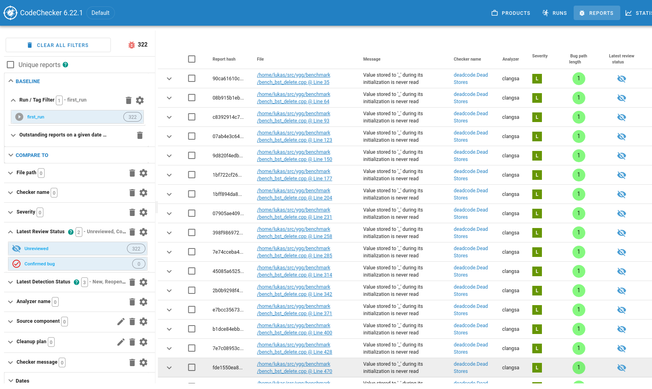
Task: Clear the Source component filter
Action: pyautogui.click(x=132, y=322)
